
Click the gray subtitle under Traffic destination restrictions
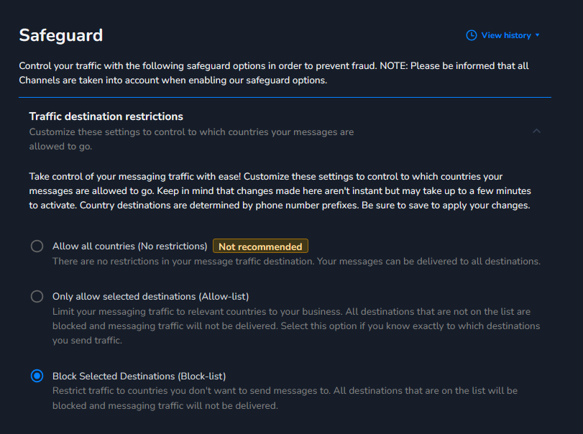click(191, 139)
